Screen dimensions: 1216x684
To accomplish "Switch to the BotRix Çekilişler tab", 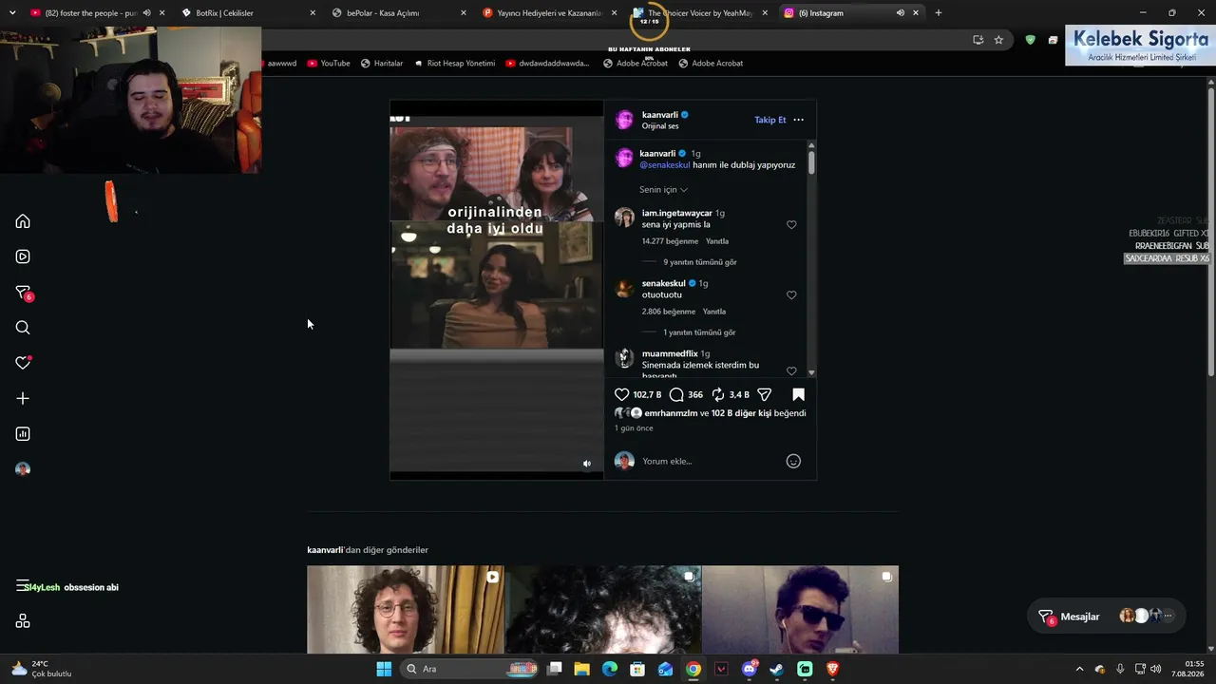I will 247,13.
